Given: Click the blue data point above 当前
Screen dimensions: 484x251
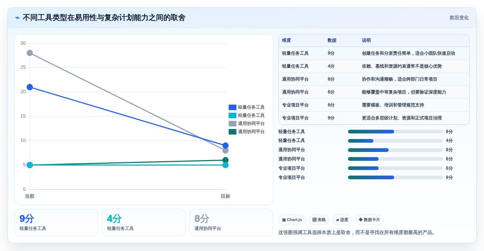Looking at the screenshot, I should [x=30, y=87].
